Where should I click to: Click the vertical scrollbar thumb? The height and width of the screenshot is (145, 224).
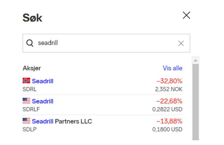pos(195,101)
